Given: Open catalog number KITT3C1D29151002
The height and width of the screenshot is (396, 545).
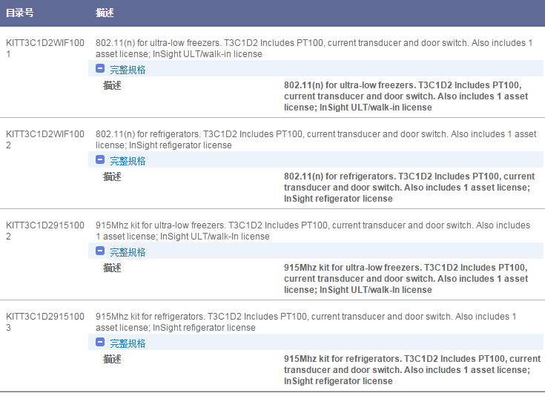Looking at the screenshot, I should point(44,231).
